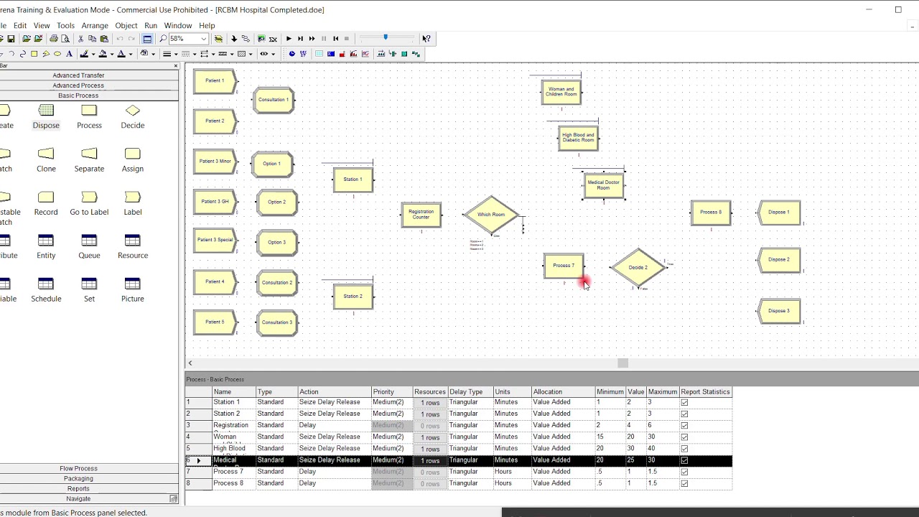Screen dimensions: 919x517
Task: Open 1 rows Resources button for Station 1
Action: point(430,403)
